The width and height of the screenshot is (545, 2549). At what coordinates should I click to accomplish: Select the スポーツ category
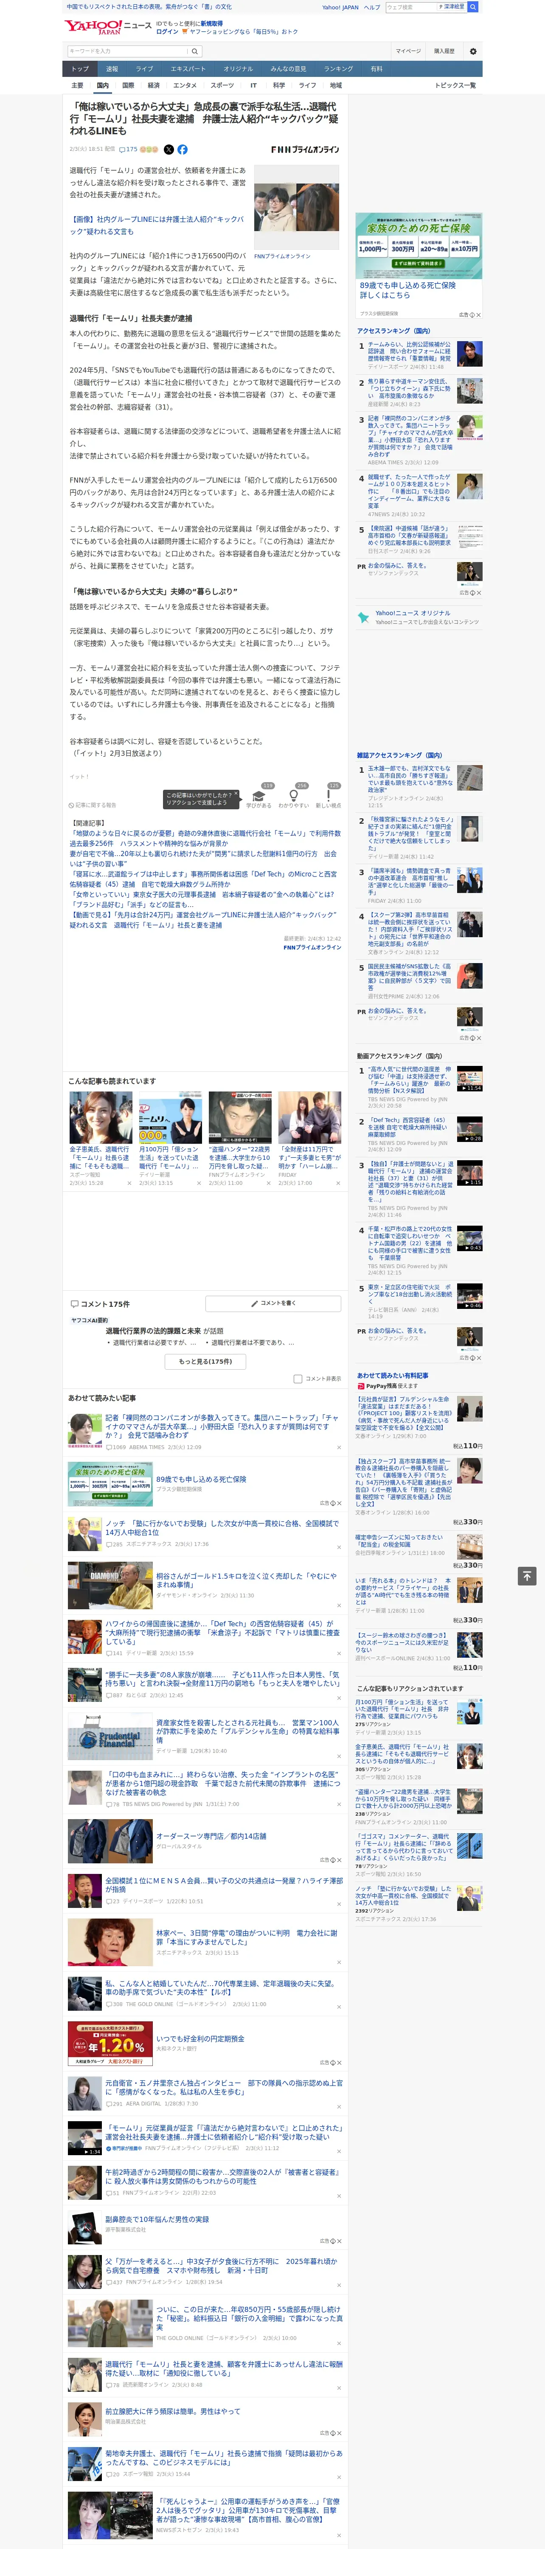point(222,86)
